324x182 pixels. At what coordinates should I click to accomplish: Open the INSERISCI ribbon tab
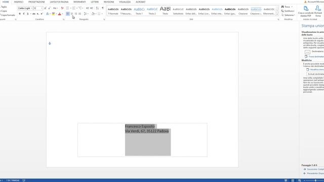pos(19,2)
